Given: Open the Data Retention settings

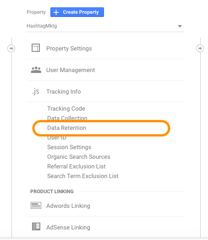Looking at the screenshot, I should 66,128.
